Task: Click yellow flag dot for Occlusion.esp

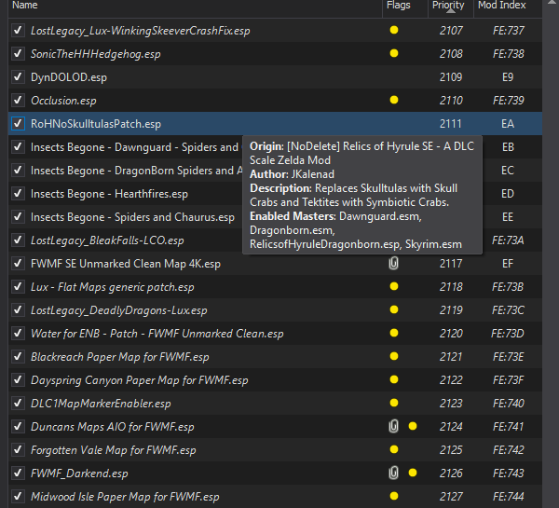Action: pos(394,100)
